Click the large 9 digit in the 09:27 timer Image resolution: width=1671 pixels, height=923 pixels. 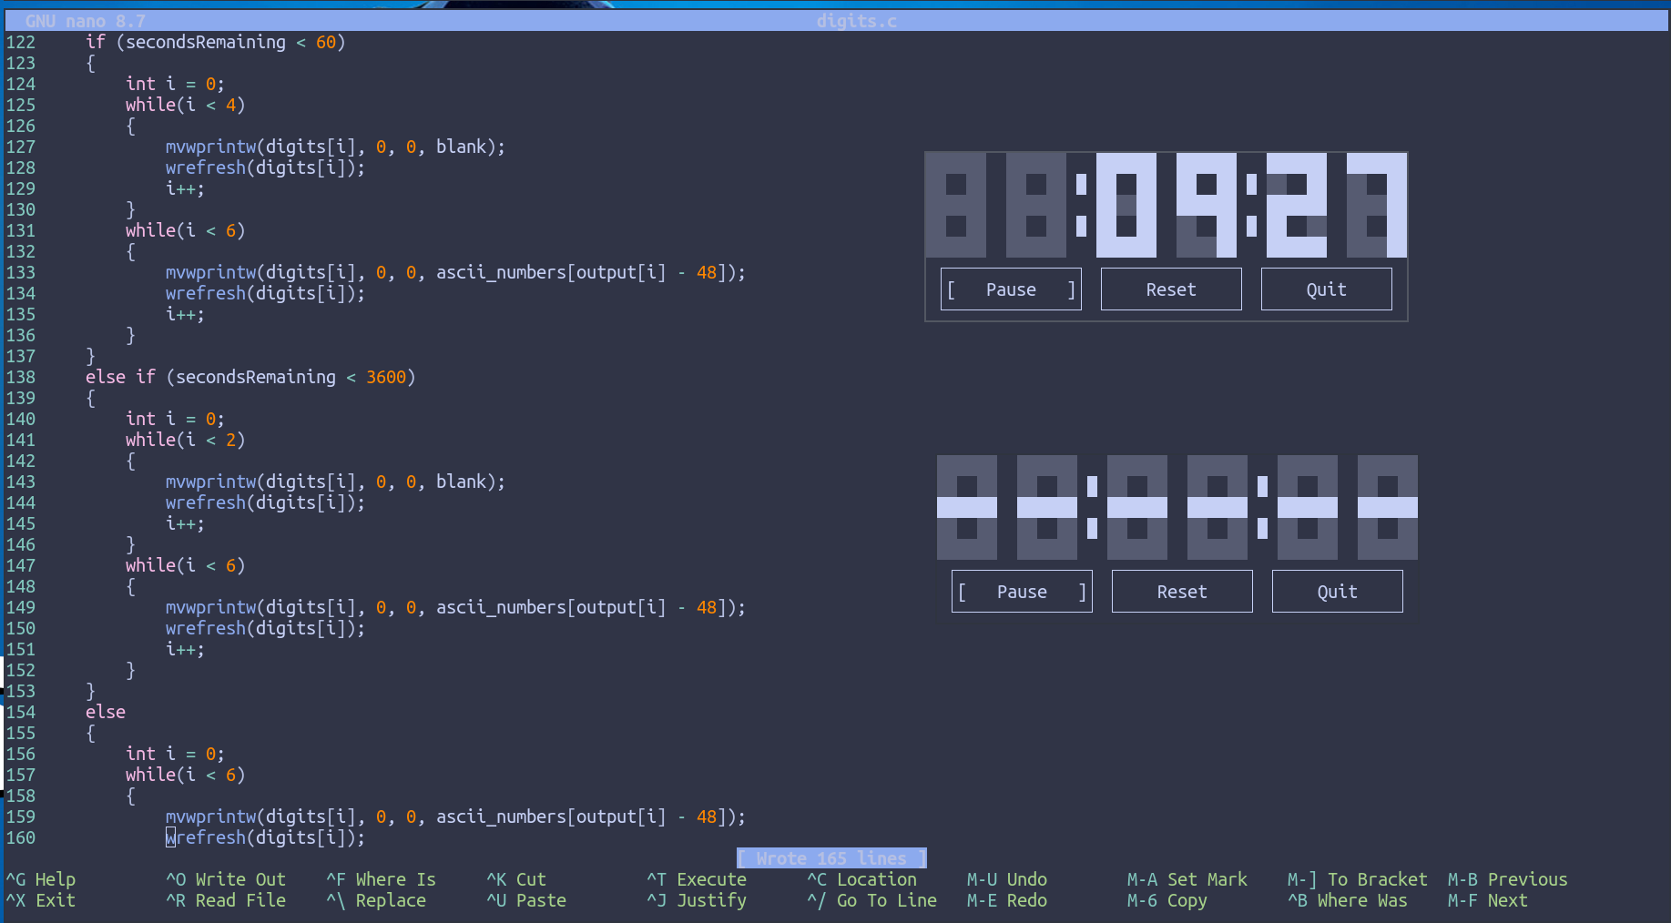tap(1207, 205)
